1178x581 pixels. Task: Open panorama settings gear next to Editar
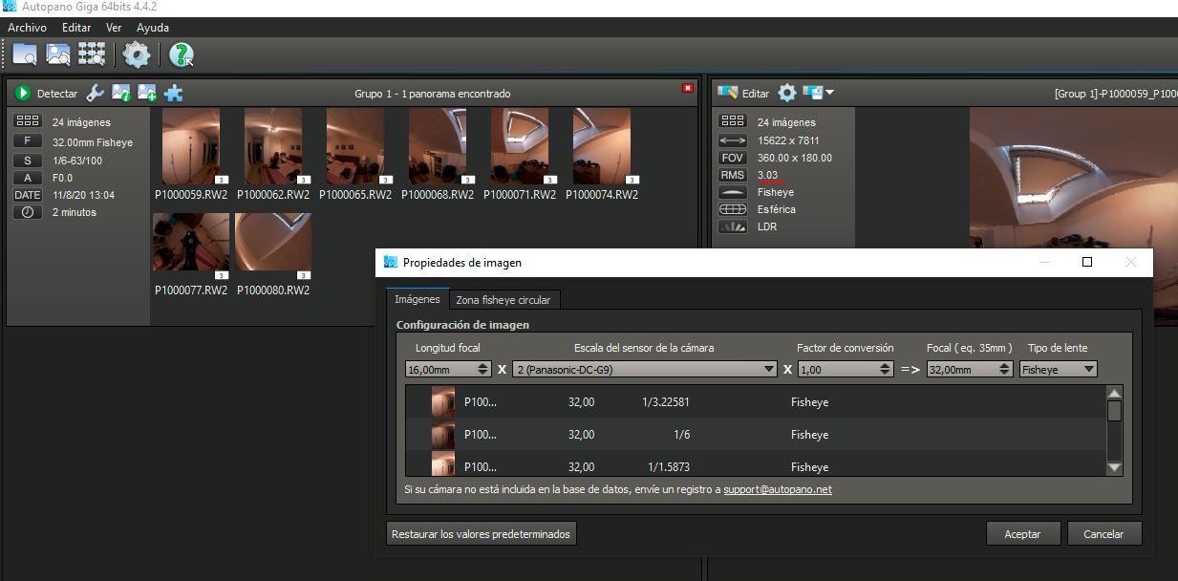tap(786, 93)
